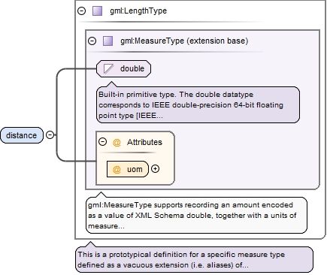Open the gml:MeasureType annotation note

(x=196, y=215)
